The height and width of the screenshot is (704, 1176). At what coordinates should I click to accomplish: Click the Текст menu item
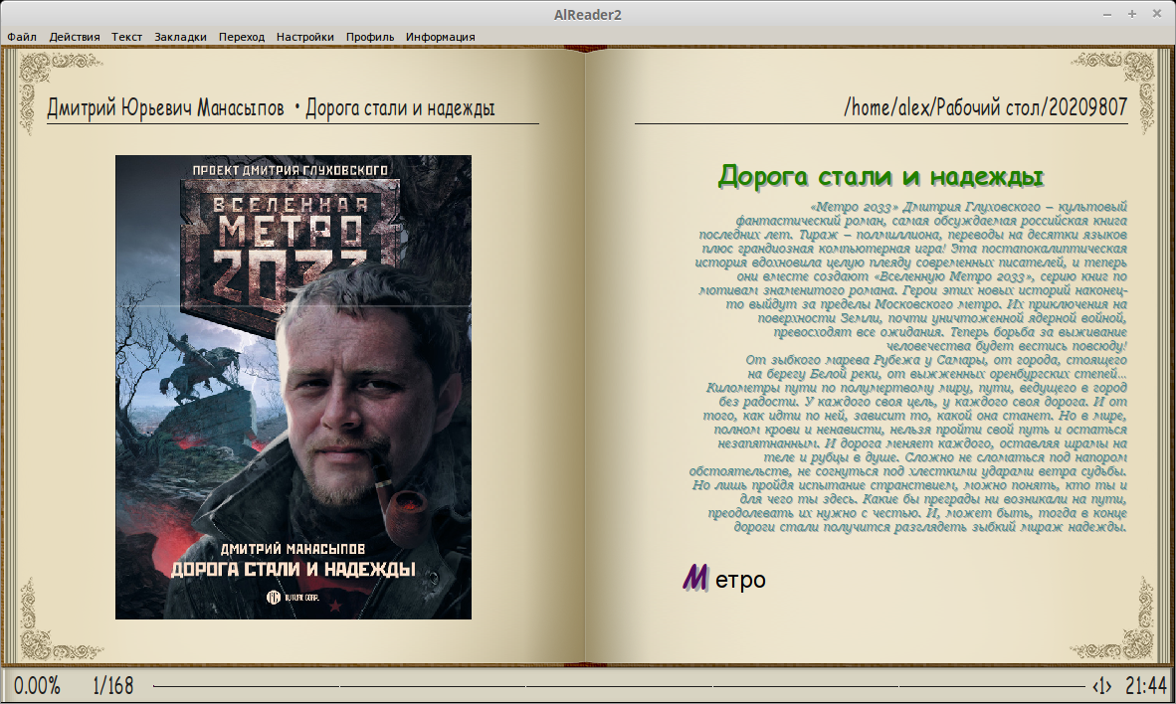(126, 37)
